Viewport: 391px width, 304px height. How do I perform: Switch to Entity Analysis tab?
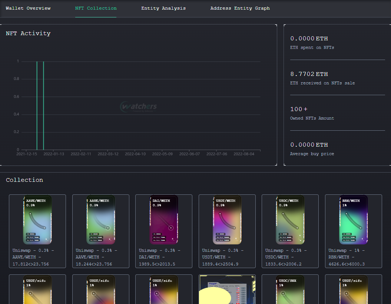(x=163, y=8)
